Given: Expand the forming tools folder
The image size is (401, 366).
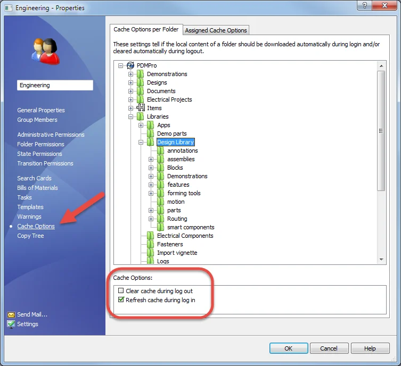Looking at the screenshot, I should pos(151,193).
